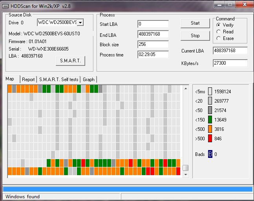Screen dimensions: 254x201
Task: Click the Firmware : 01.01A01 text
Action: [27, 42]
